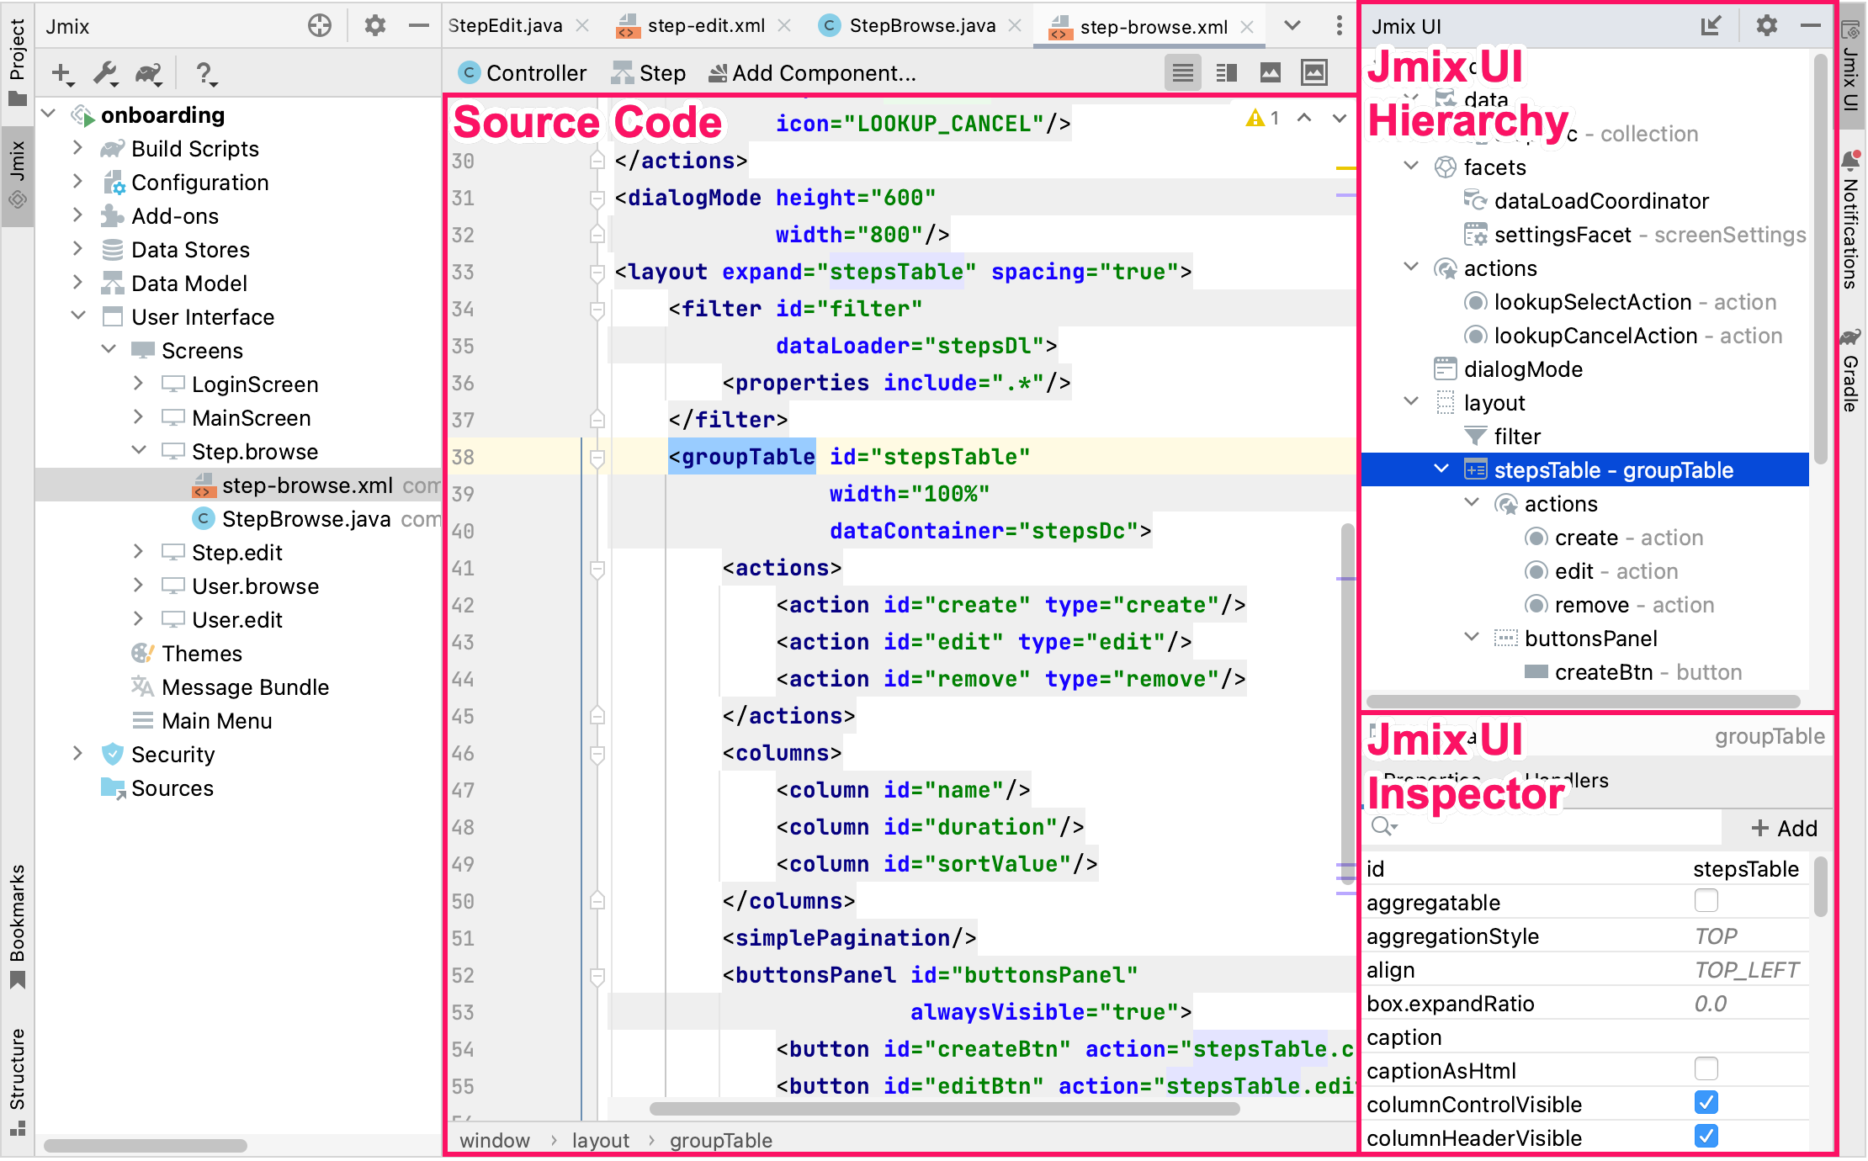Close the StepBrowse.java tab

tap(1015, 26)
